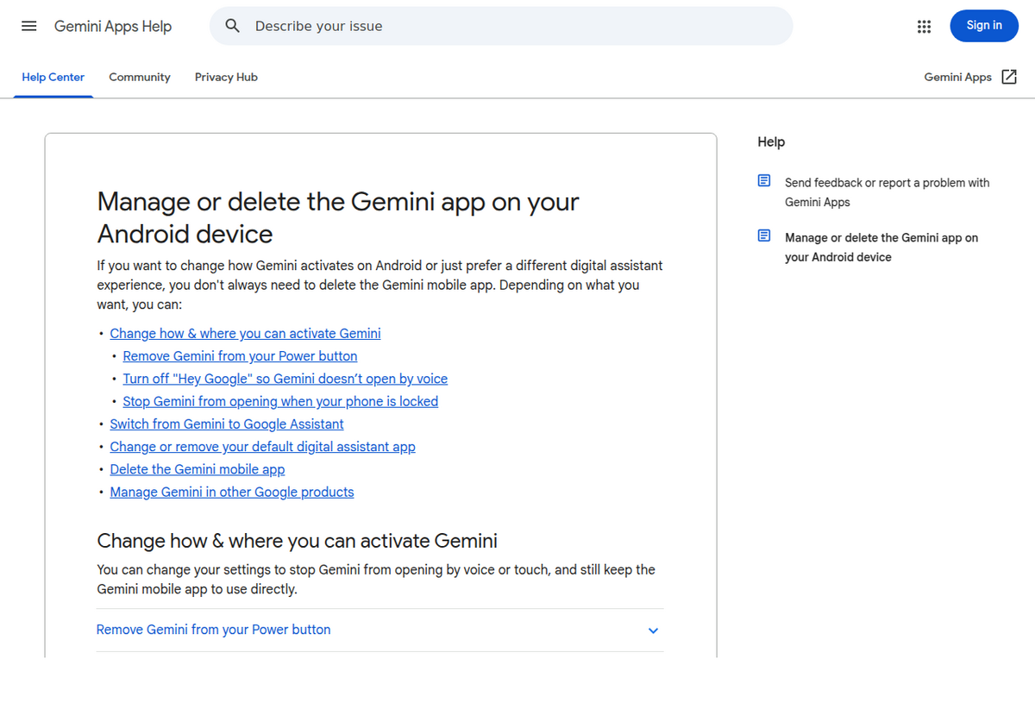The width and height of the screenshot is (1035, 728).
Task: Click the article icon beside Send feedback
Action: 764,181
